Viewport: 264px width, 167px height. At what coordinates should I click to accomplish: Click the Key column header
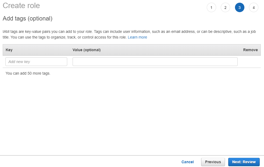pyautogui.click(x=9, y=50)
